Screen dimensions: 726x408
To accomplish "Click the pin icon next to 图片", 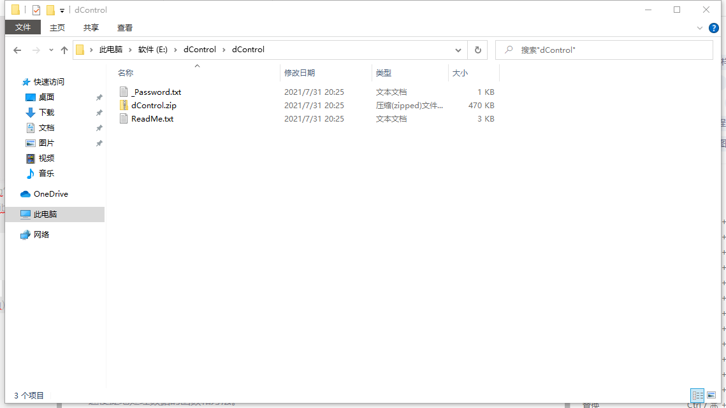I will pos(99,143).
